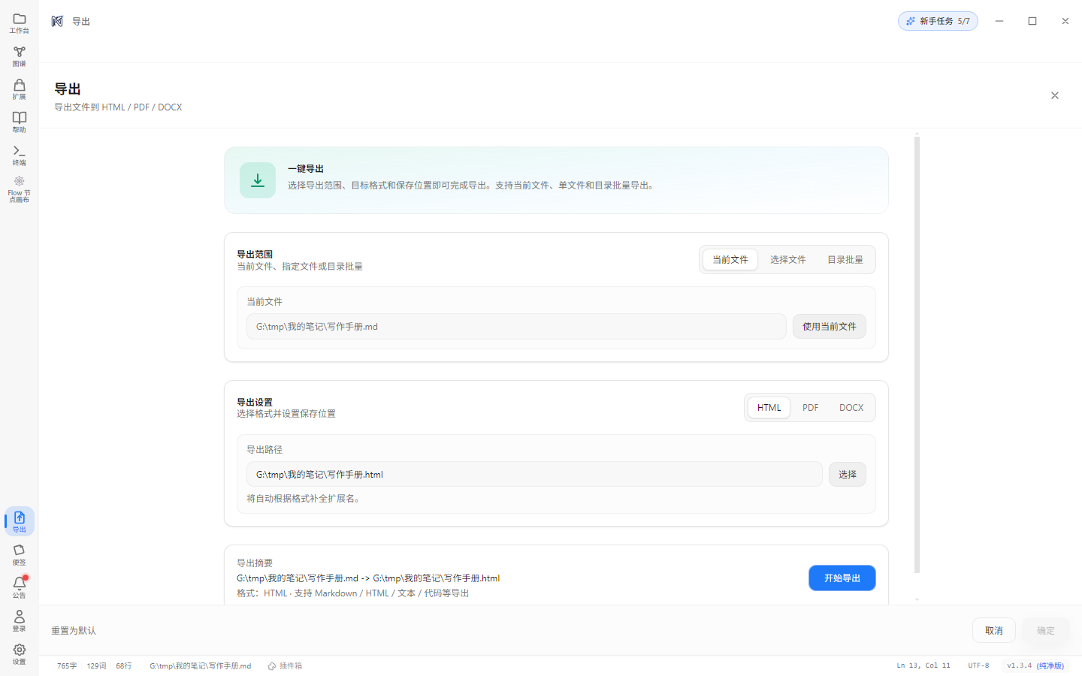The width and height of the screenshot is (1082, 676).
Task: Click the 使用当前文件 button
Action: (830, 327)
